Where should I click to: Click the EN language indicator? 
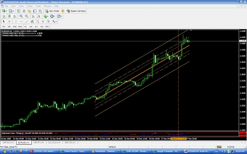pyautogui.click(x=217, y=151)
